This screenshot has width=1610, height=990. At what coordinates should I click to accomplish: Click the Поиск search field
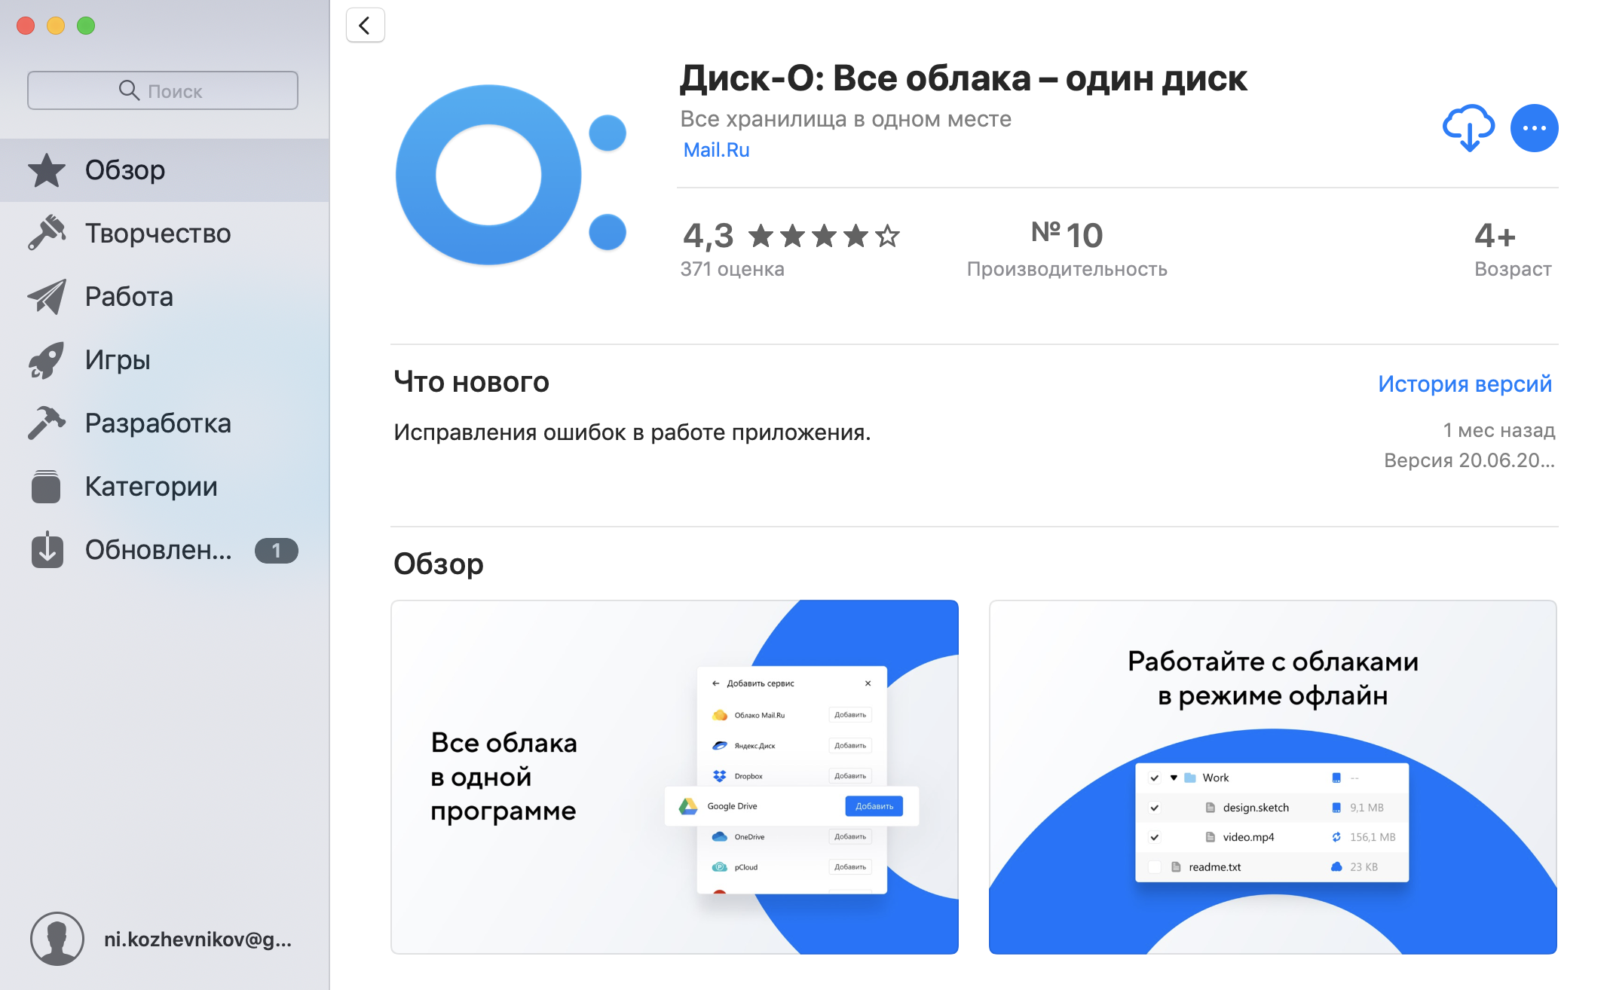[x=163, y=90]
